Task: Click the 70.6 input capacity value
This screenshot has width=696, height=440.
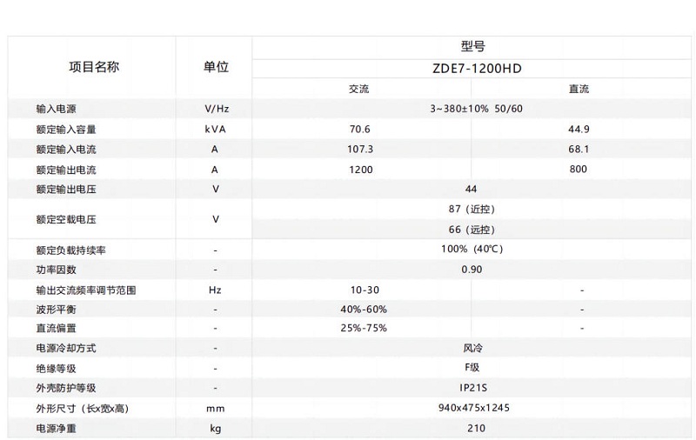Action: click(359, 130)
